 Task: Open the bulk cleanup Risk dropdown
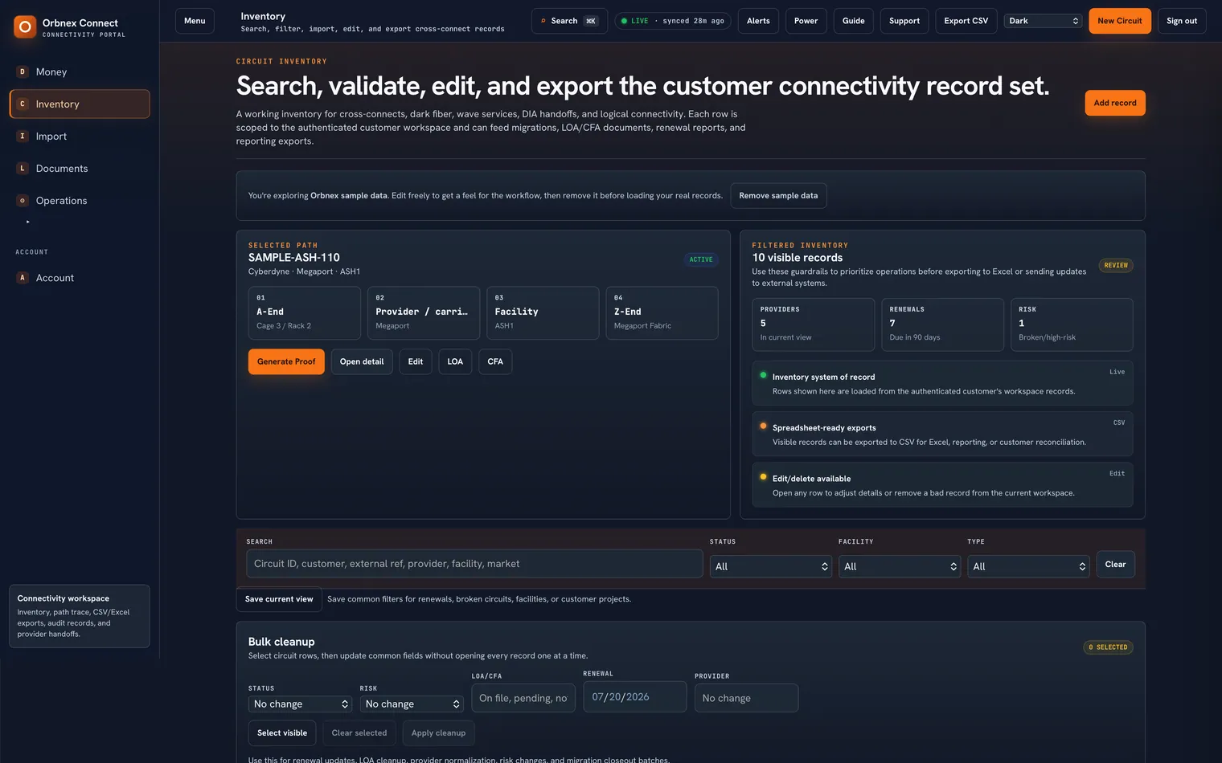click(412, 704)
